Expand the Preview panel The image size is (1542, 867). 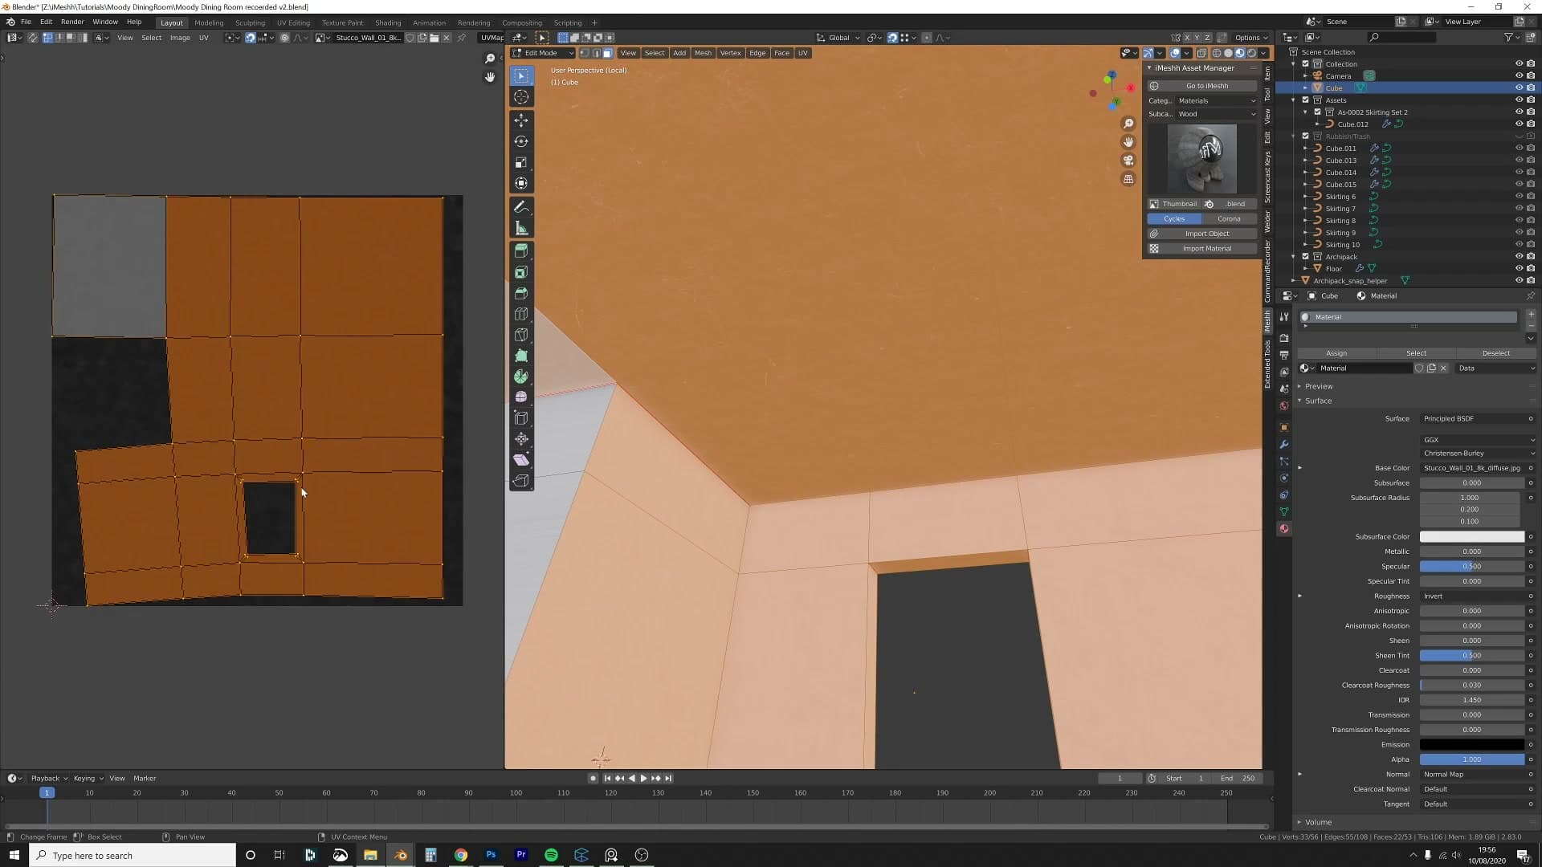[x=1318, y=386]
